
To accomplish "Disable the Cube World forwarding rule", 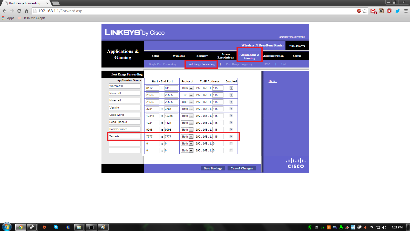I will coord(231,116).
